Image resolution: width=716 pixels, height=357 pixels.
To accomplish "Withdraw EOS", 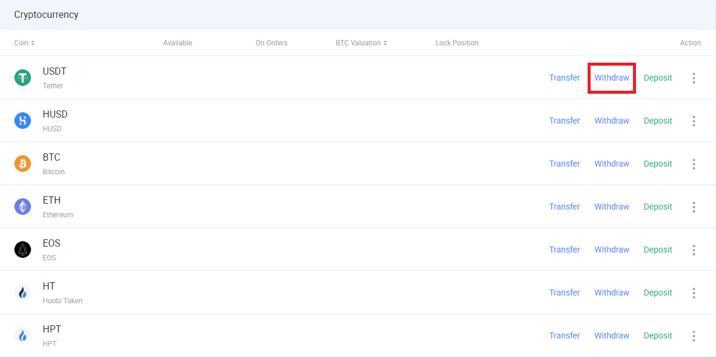I will coord(612,250).
